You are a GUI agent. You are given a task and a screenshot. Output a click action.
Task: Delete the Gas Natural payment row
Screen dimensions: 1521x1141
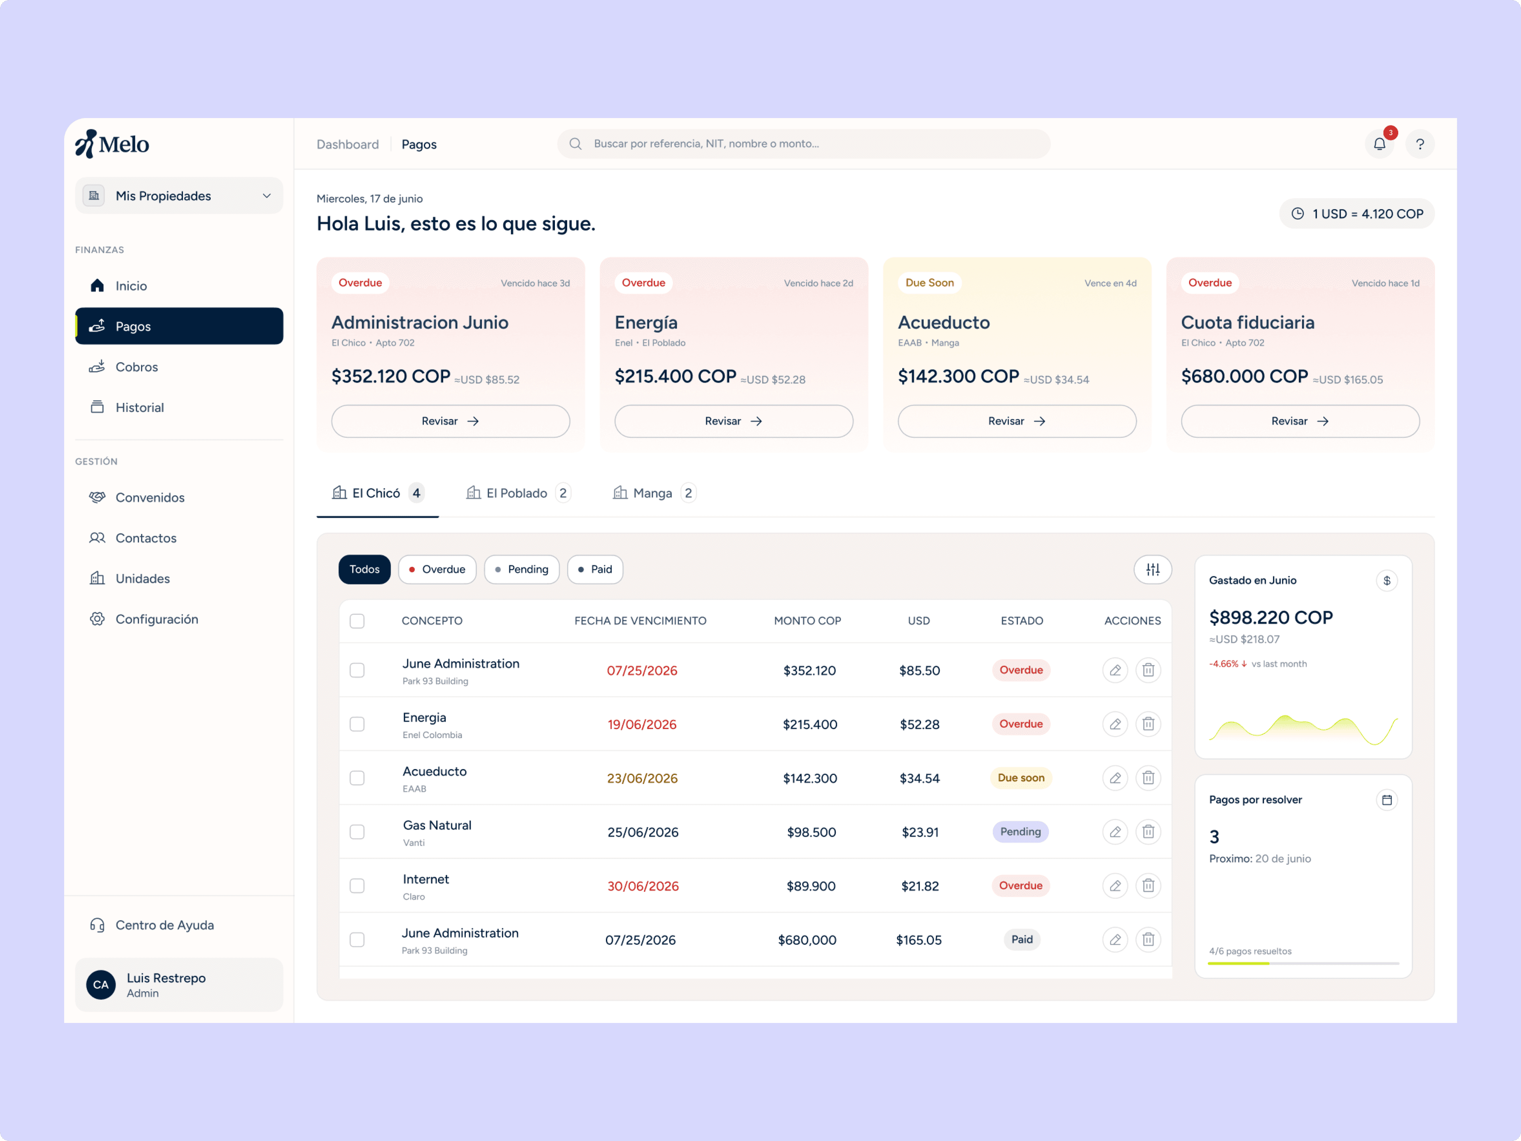pos(1148,832)
